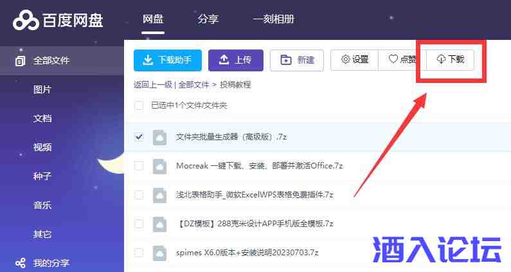Open the 一刻相册 tab

coord(273,19)
